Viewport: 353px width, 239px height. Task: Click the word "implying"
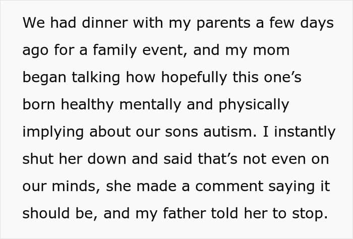53,133
